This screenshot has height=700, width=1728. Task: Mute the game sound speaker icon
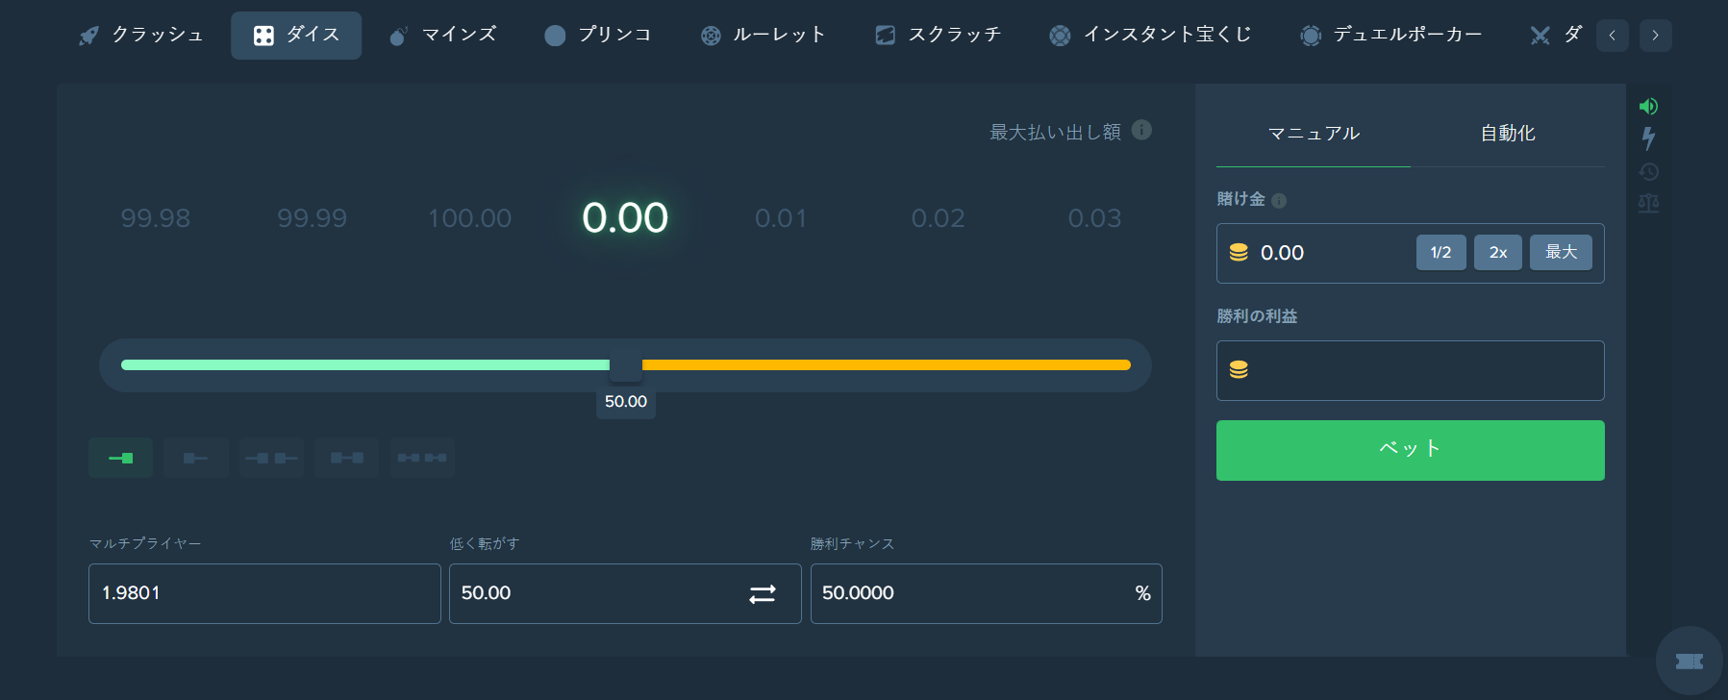pyautogui.click(x=1648, y=107)
